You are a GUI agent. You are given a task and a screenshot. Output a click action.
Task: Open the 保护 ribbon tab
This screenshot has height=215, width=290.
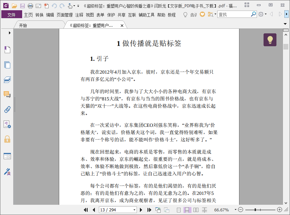point(111,15)
